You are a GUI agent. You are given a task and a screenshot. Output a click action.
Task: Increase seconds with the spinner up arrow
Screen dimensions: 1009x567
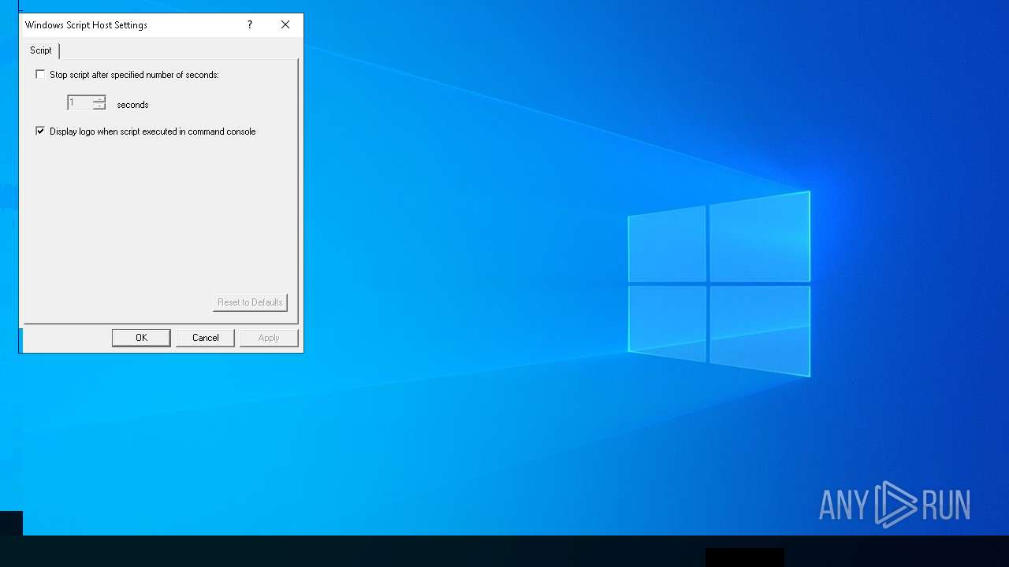[99, 99]
